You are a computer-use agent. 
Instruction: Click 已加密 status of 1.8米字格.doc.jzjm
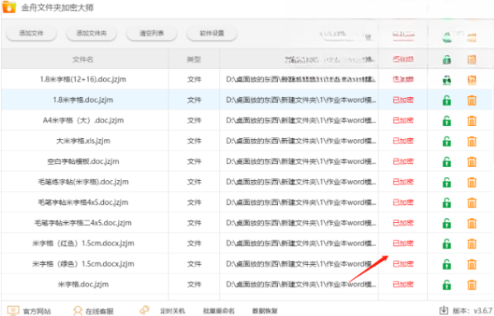click(x=403, y=100)
